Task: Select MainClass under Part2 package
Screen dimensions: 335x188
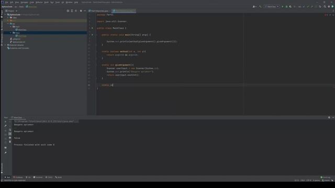Action: 21,36
